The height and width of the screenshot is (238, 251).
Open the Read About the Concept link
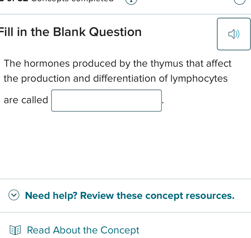[83, 230]
